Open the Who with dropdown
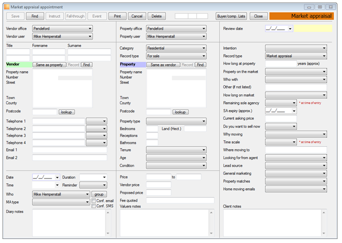The width and height of the screenshot is (342, 243). tap(296, 80)
